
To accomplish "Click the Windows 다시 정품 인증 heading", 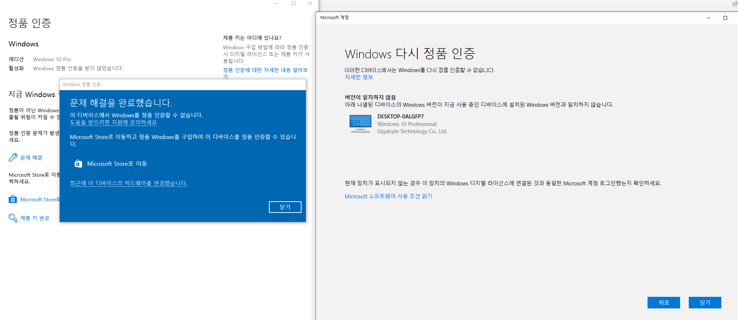I will click(410, 54).
